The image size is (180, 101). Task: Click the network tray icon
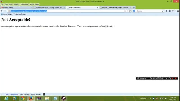click(x=163, y=98)
